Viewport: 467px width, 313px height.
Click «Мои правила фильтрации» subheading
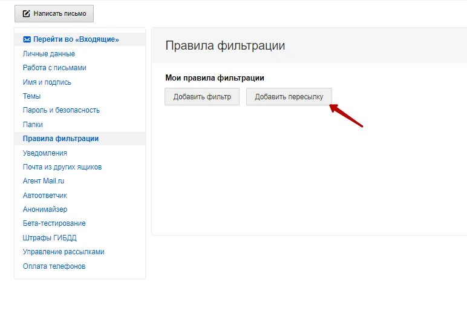[215, 78]
